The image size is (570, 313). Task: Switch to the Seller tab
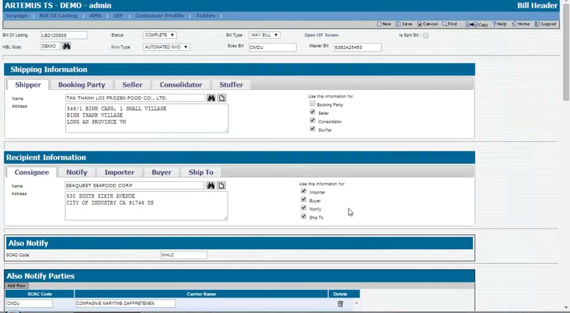click(133, 84)
